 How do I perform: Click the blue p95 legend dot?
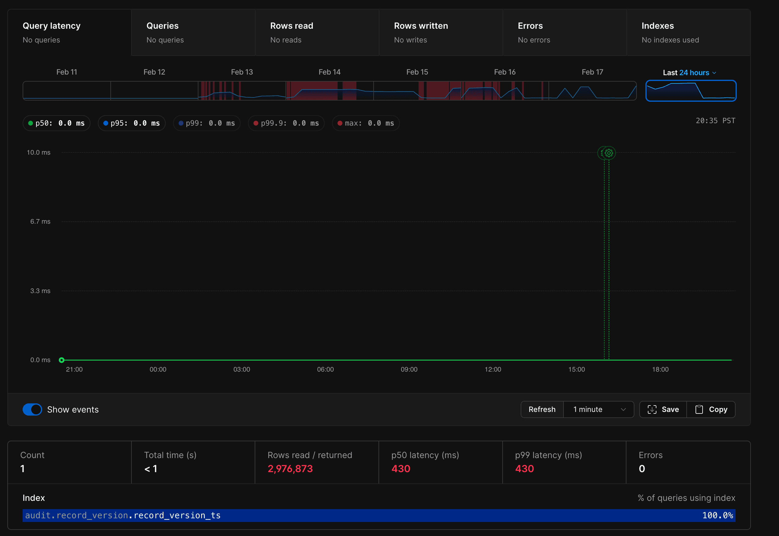point(106,123)
